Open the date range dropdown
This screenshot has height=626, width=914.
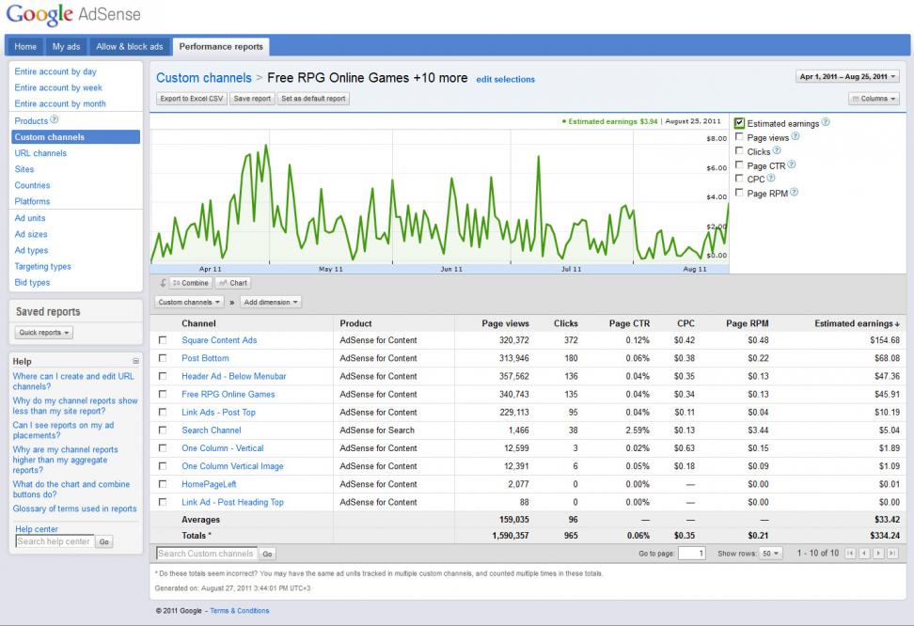(x=847, y=77)
